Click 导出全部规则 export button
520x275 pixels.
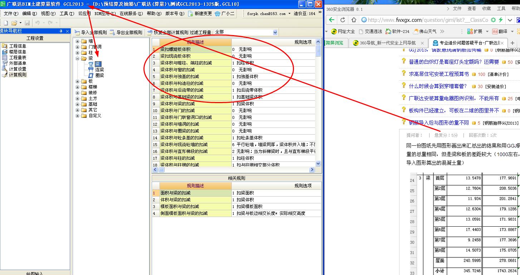tap(126, 32)
